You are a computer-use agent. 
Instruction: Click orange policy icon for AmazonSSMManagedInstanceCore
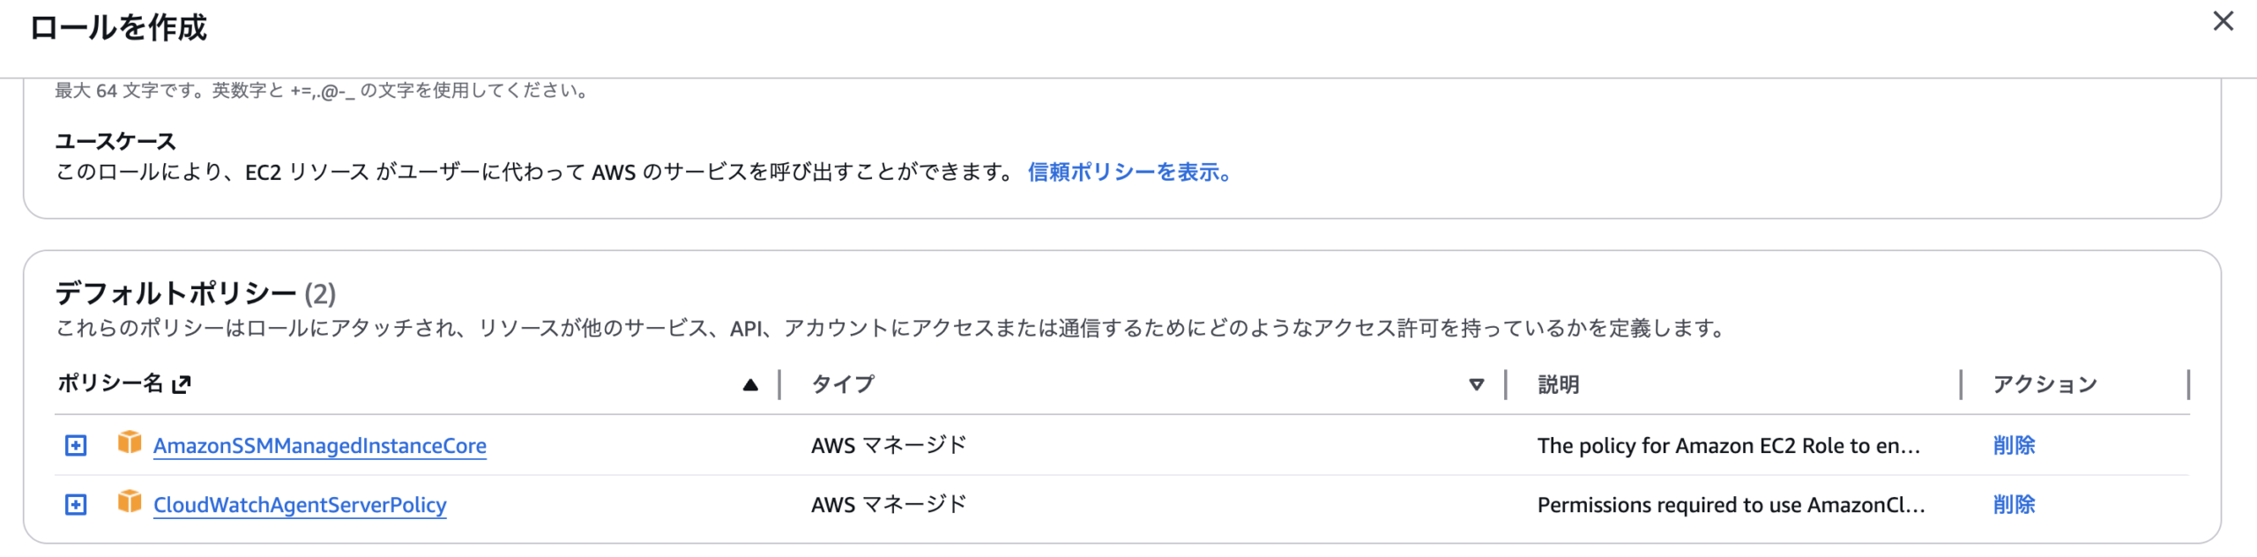pyautogui.click(x=130, y=442)
